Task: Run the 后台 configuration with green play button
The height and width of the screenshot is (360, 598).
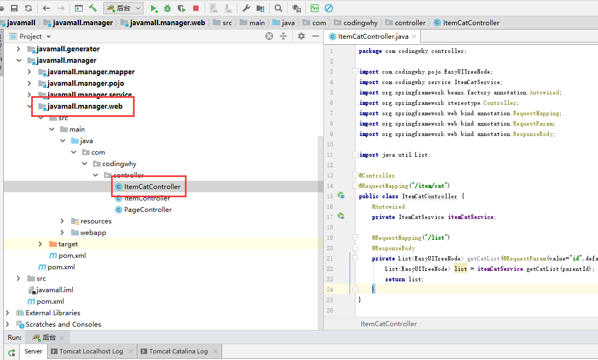Action: [154, 8]
